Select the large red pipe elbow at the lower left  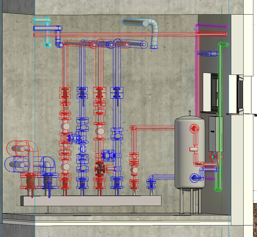pyautogui.click(x=23, y=149)
